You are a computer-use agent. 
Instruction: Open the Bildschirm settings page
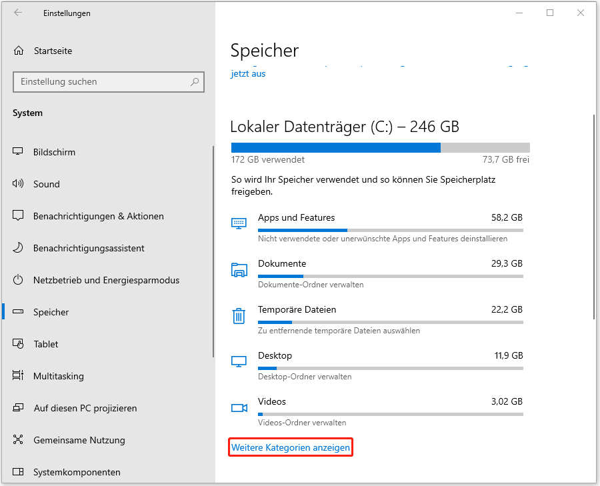point(107,152)
